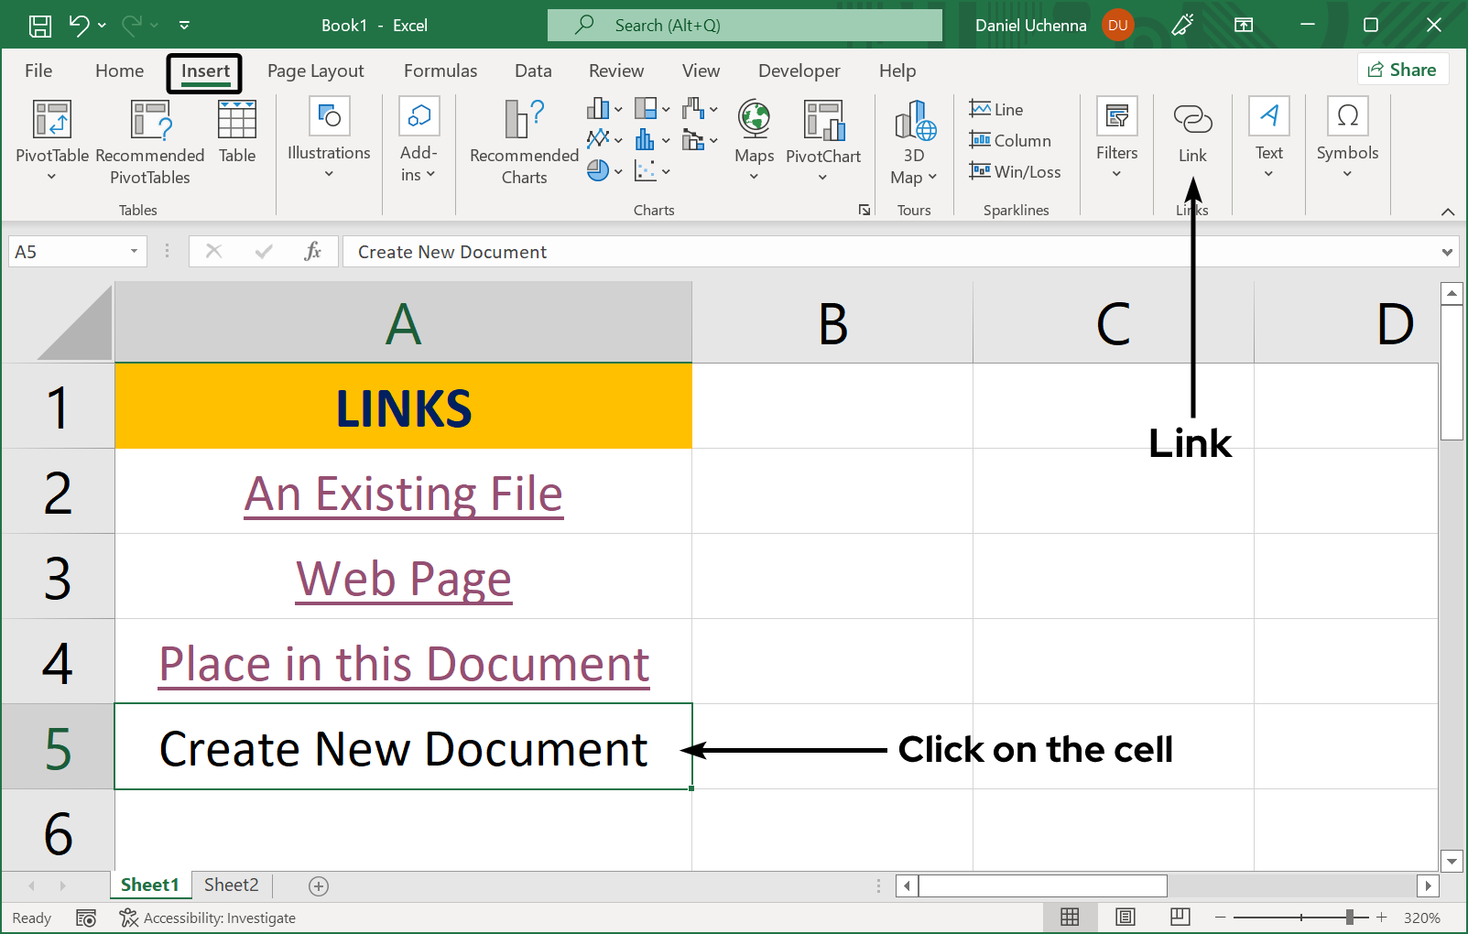Start macro recording from the status bar
This screenshot has height=934, width=1468.
pyautogui.click(x=87, y=917)
